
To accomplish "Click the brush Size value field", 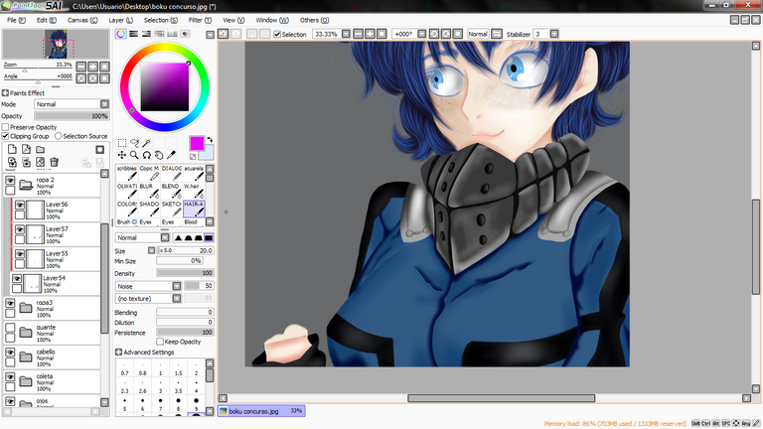I will [186, 250].
